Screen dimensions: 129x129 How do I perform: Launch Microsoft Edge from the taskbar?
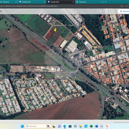tap(65, 126)
